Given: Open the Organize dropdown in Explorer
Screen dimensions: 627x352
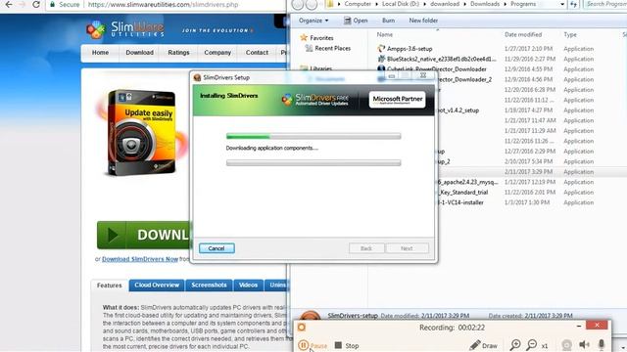Looking at the screenshot, I should coord(313,21).
